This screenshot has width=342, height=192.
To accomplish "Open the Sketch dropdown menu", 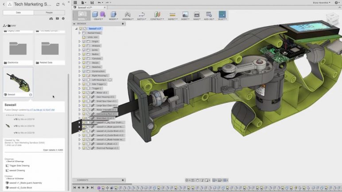I will coord(142,19).
